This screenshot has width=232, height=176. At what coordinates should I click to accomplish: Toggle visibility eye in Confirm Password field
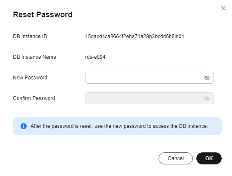207,98
